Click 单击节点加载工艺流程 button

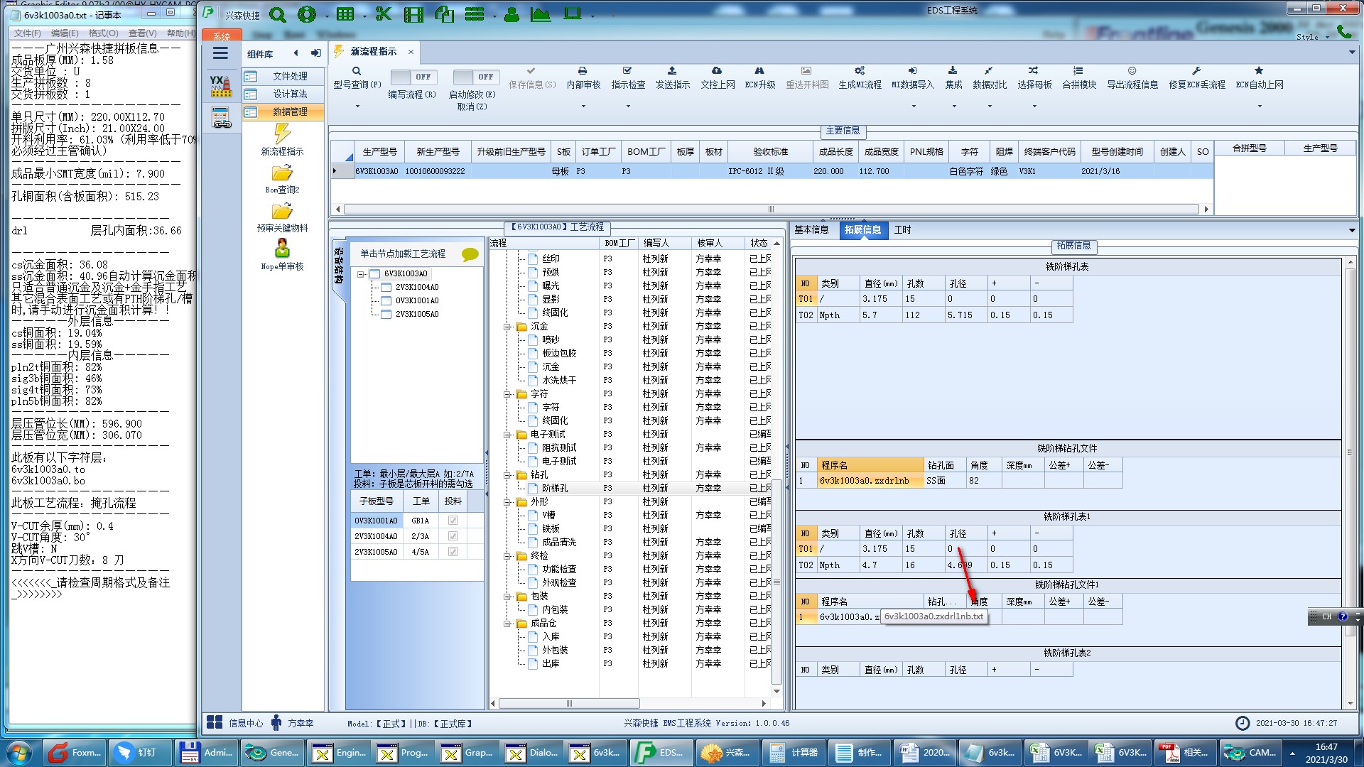tap(403, 254)
